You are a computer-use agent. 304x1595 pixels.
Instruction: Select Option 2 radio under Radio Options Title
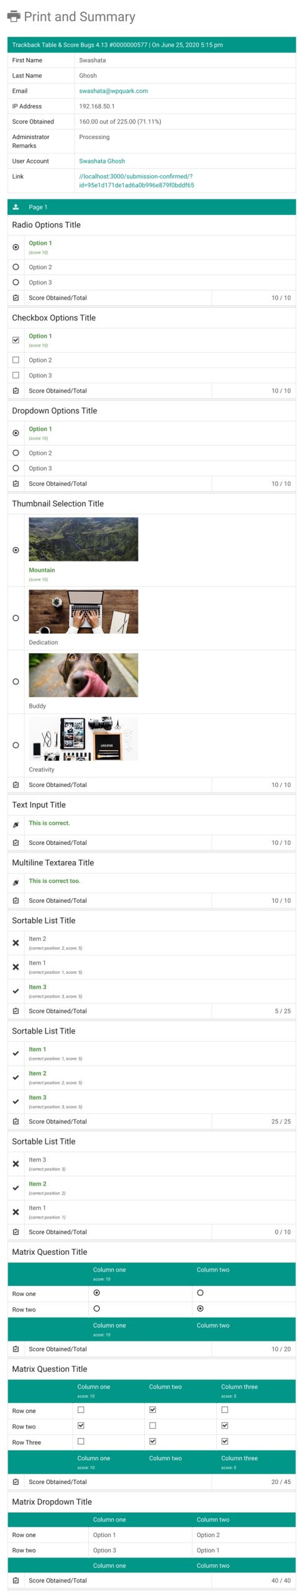tap(16, 267)
